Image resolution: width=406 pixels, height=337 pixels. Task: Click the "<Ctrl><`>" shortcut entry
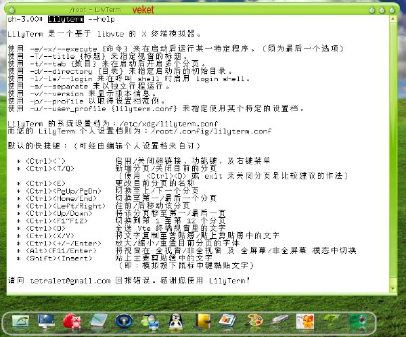45,161
